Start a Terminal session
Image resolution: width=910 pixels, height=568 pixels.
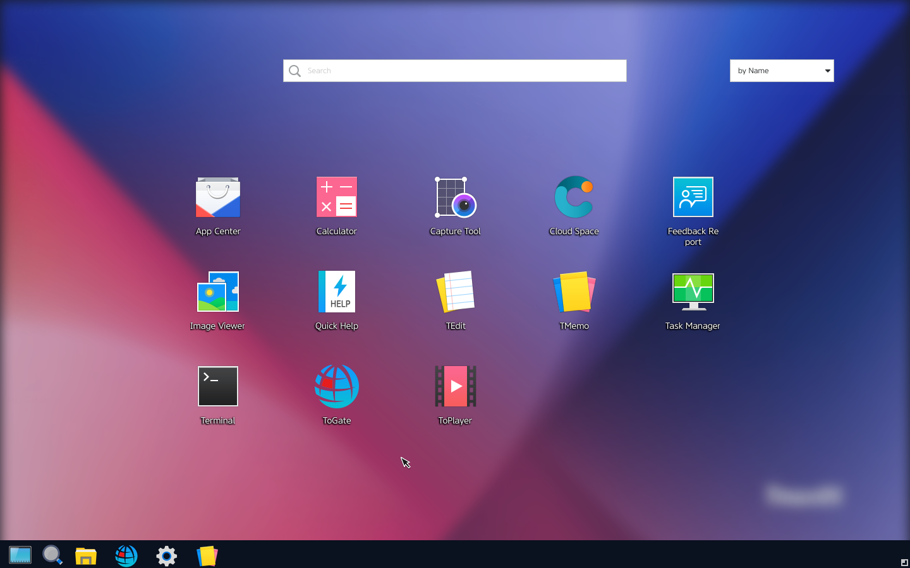click(217, 386)
